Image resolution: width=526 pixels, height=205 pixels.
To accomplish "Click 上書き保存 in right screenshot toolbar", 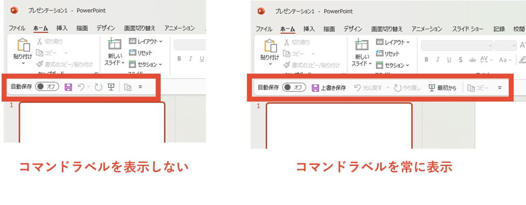I will [x=329, y=88].
